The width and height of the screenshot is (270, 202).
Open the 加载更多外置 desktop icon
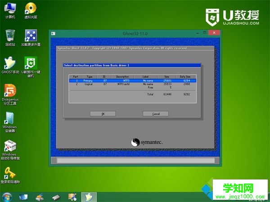point(31,38)
